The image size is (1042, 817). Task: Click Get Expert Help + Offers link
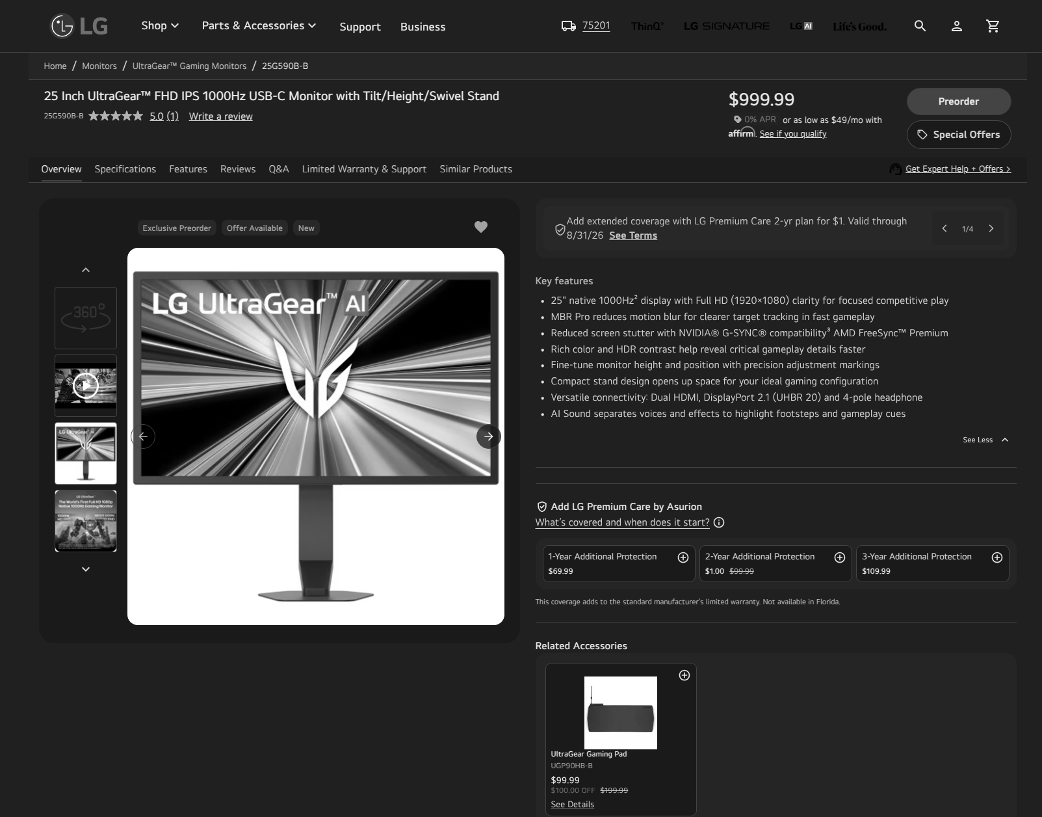point(958,169)
